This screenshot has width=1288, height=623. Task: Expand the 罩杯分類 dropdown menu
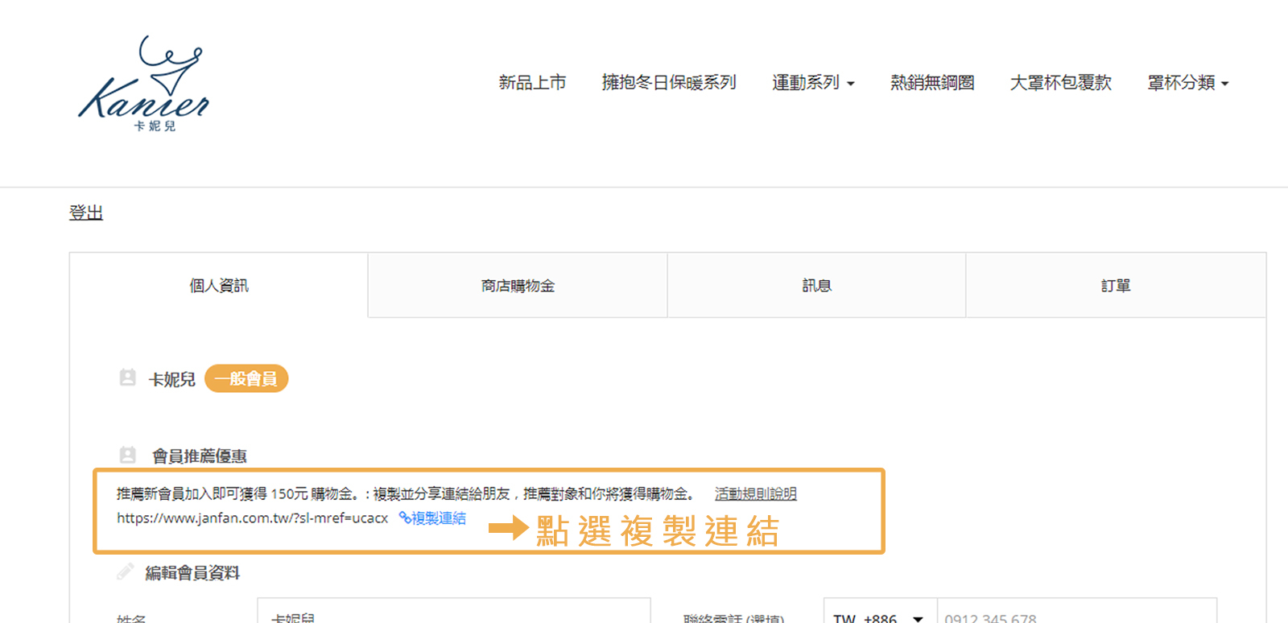[1187, 83]
